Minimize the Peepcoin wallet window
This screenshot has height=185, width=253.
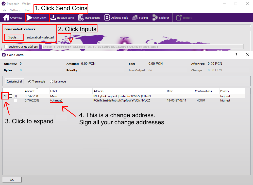(x=224, y=4)
